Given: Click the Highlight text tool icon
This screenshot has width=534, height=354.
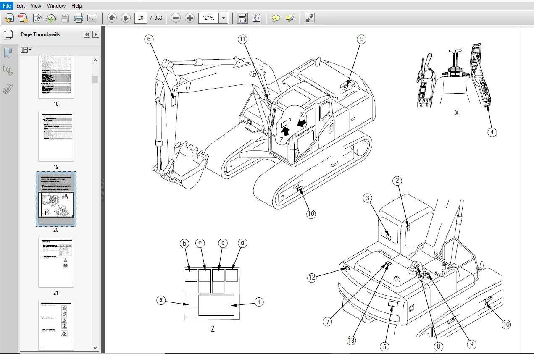Looking at the screenshot, I should pyautogui.click(x=289, y=18).
